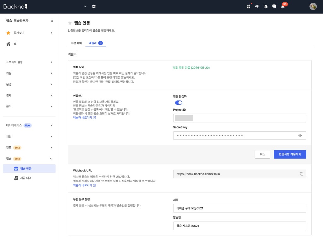Image resolution: width=323 pixels, height=242 pixels.
Task: Click the Project ID input field
Action: coord(240,118)
